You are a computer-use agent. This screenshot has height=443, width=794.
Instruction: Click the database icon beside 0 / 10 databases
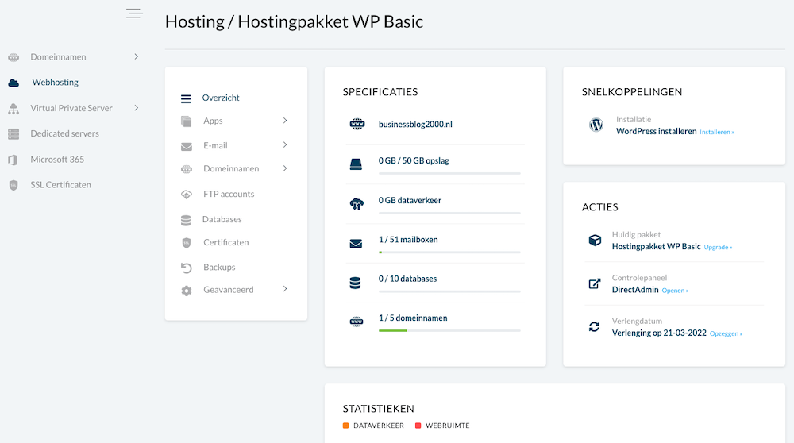pos(355,283)
